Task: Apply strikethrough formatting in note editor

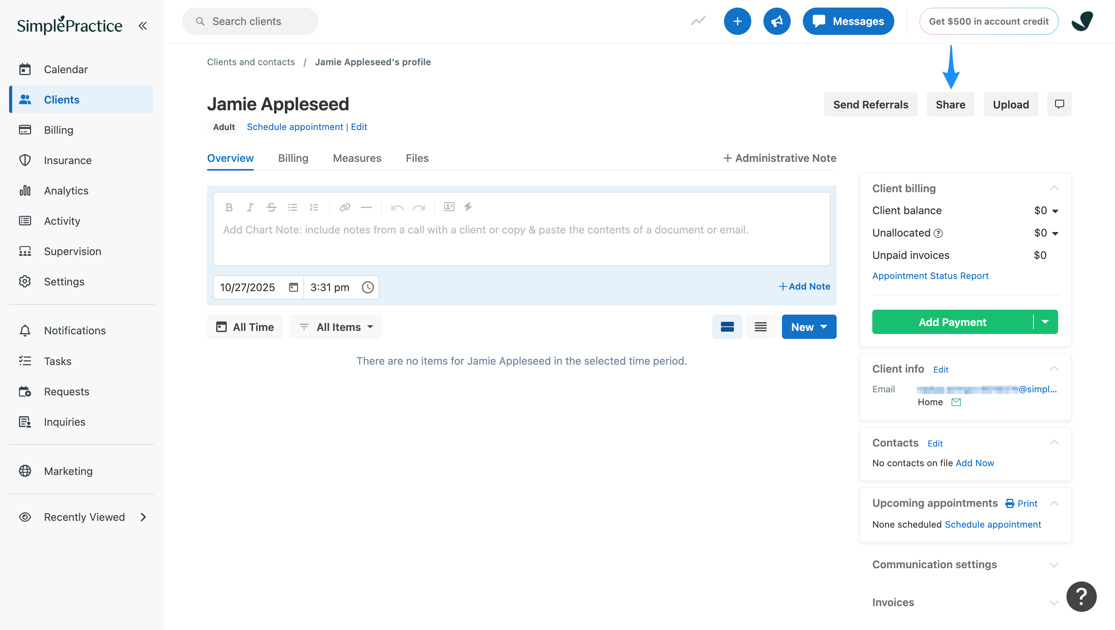Action: (272, 207)
